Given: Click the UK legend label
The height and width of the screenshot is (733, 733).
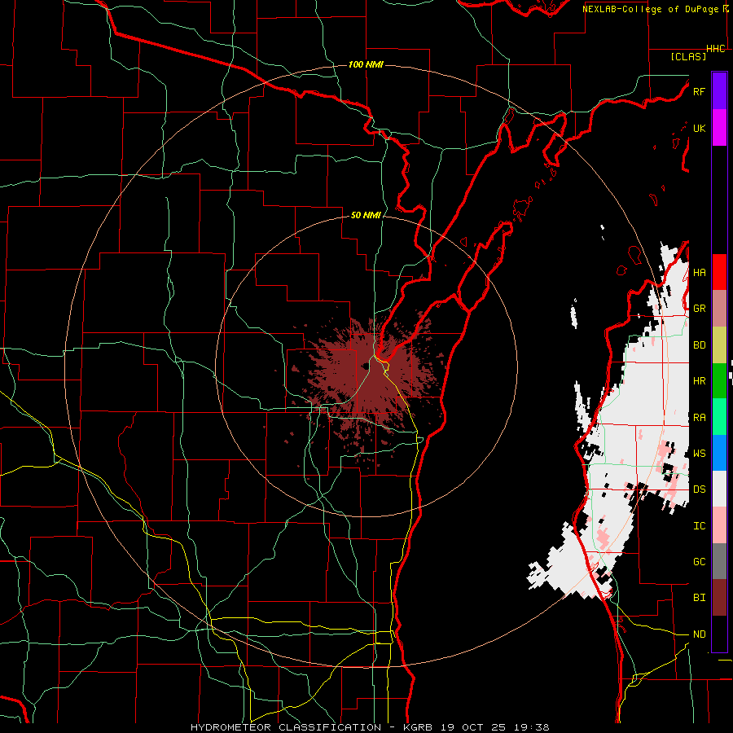Looking at the screenshot, I should pyautogui.click(x=699, y=128).
